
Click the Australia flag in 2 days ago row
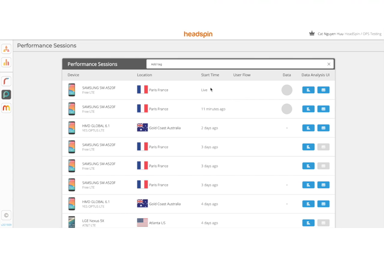[142, 127]
